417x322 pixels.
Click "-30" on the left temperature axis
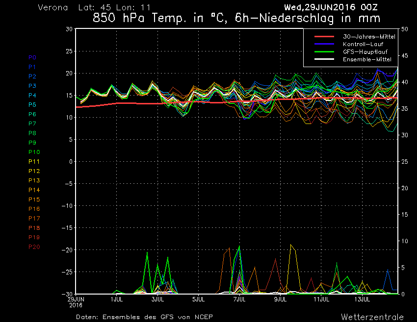click(67, 294)
